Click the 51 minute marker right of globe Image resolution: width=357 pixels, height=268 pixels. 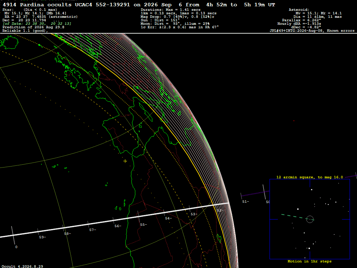pyautogui.click(x=245, y=202)
